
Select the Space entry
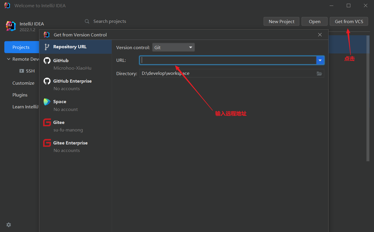tap(75, 105)
